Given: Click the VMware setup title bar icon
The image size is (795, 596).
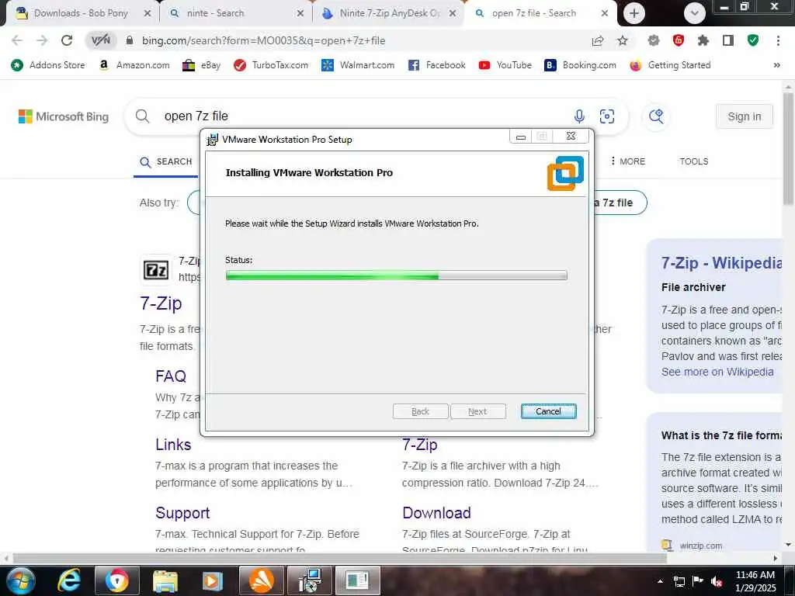Looking at the screenshot, I should 213,140.
